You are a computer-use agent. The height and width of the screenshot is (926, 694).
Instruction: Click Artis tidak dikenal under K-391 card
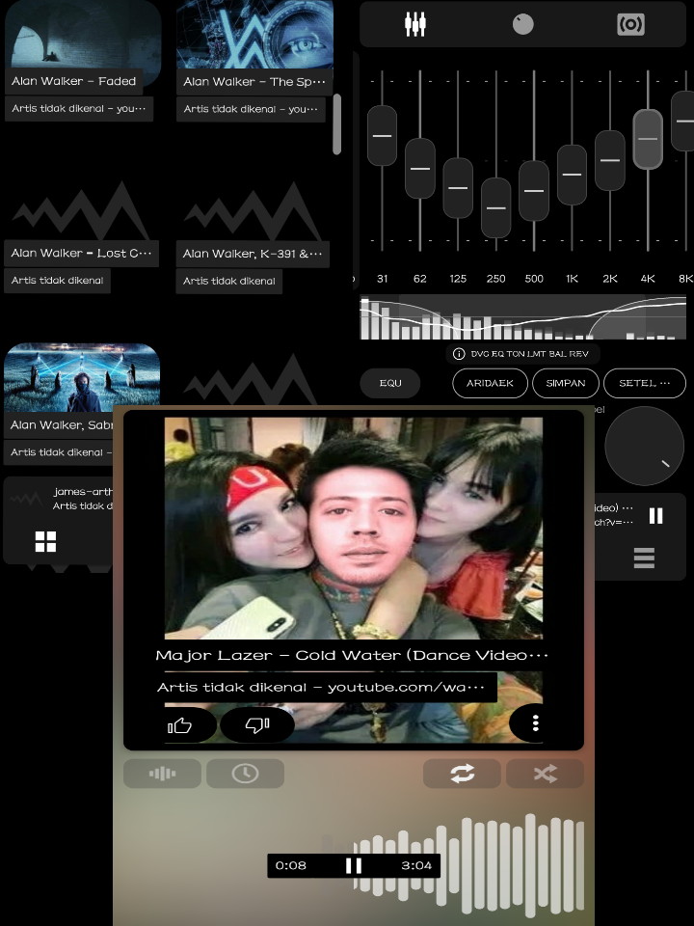[229, 281]
